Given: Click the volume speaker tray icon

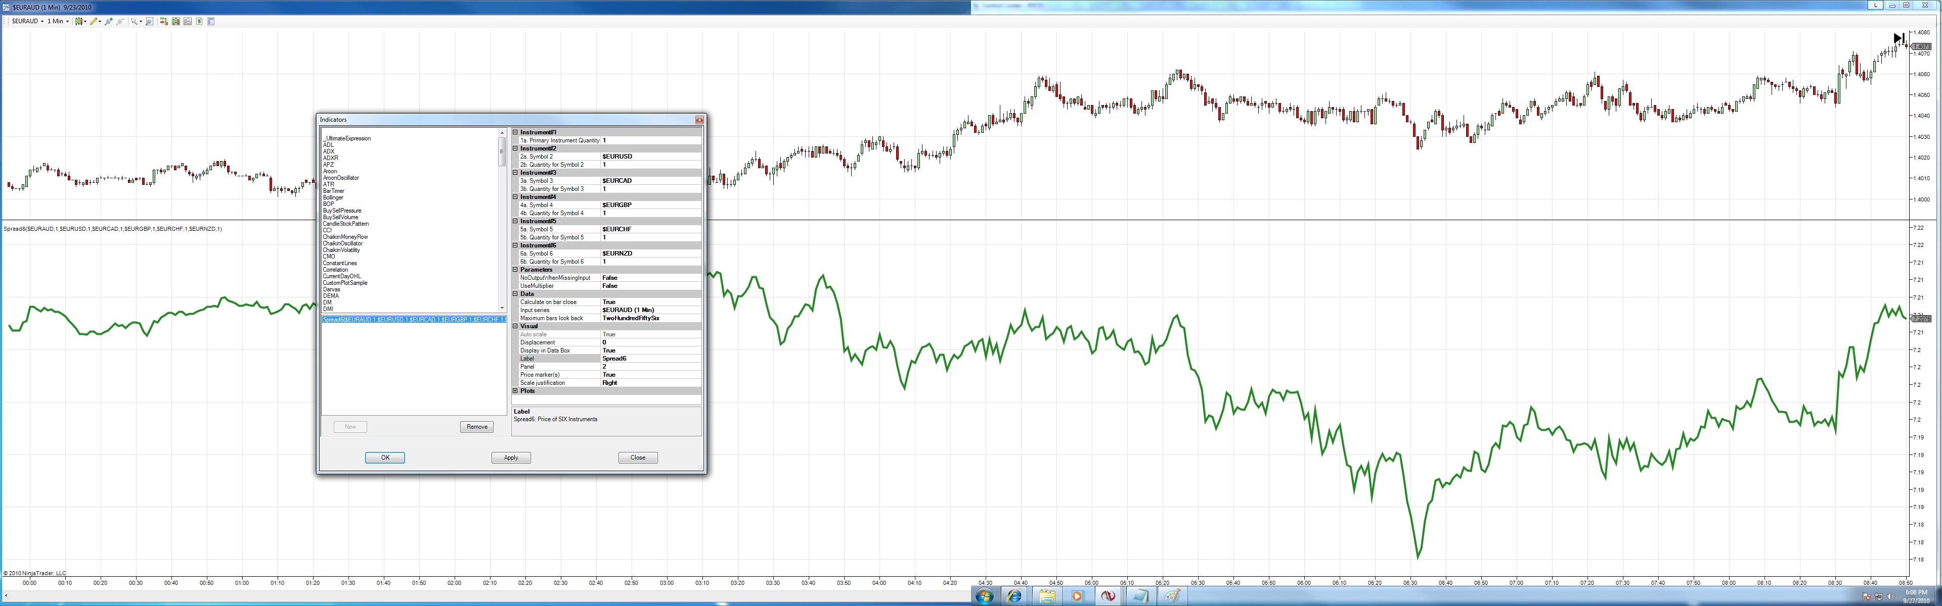Looking at the screenshot, I should (1891, 597).
